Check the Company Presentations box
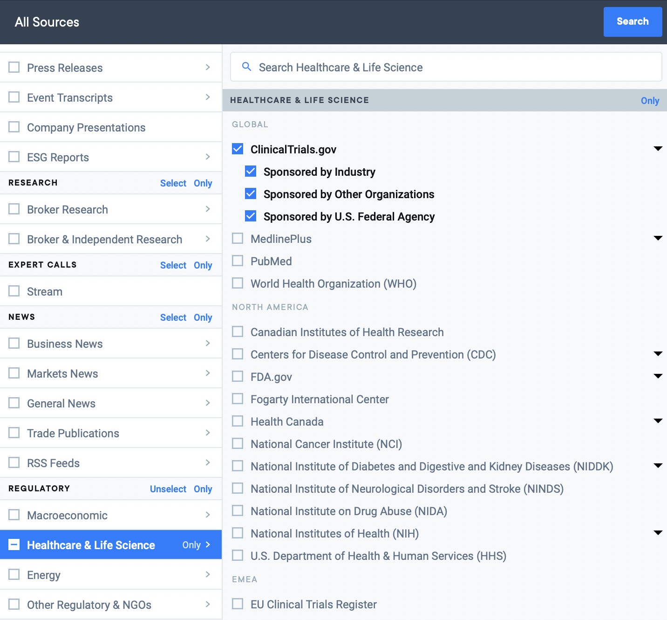667x620 pixels. pyautogui.click(x=14, y=127)
